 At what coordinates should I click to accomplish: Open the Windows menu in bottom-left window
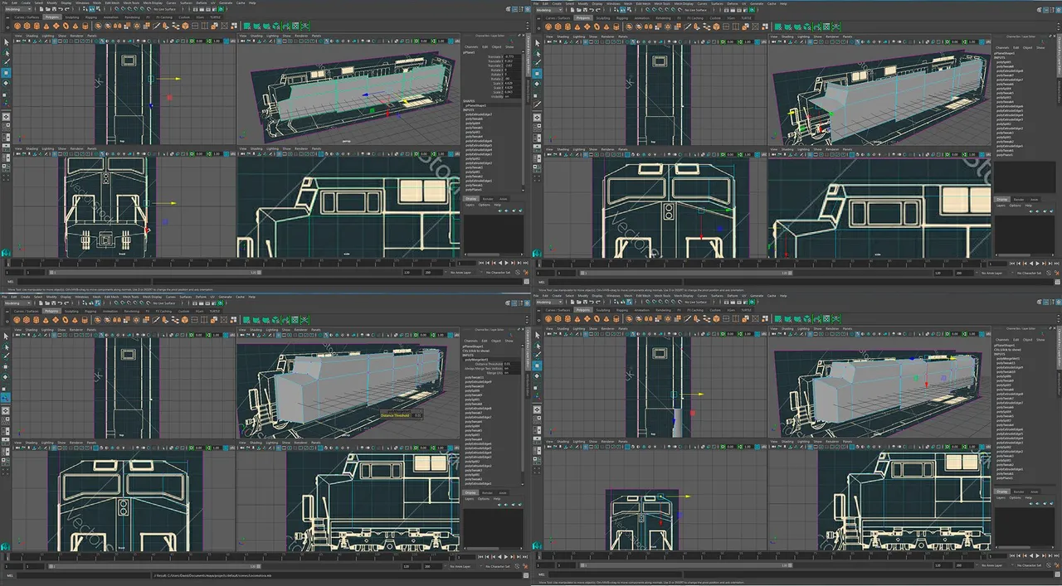[81, 297]
